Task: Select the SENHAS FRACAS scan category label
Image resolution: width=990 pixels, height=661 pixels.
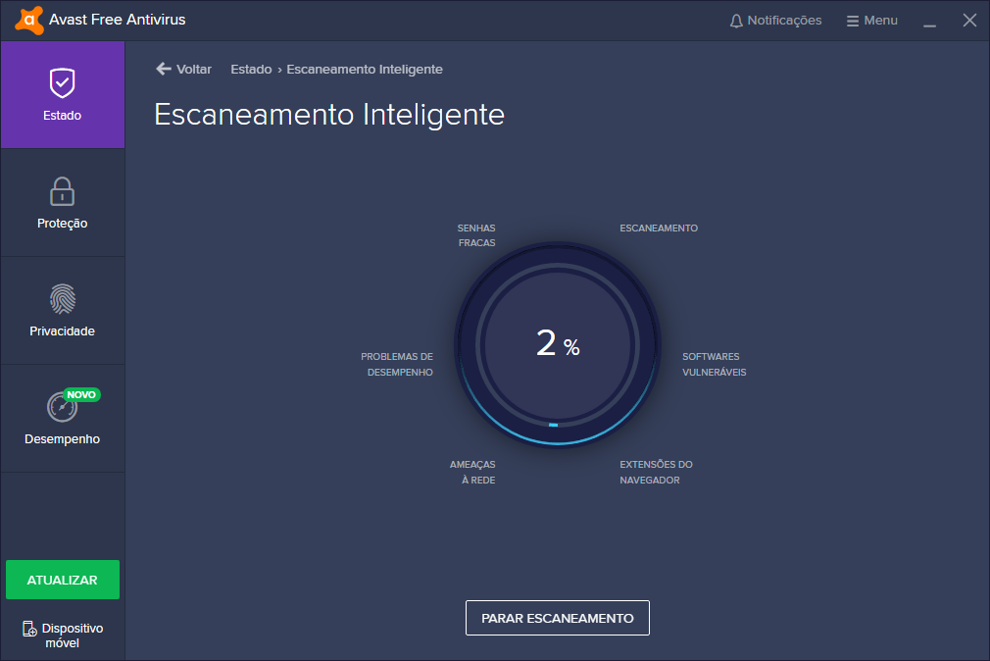Action: click(476, 234)
